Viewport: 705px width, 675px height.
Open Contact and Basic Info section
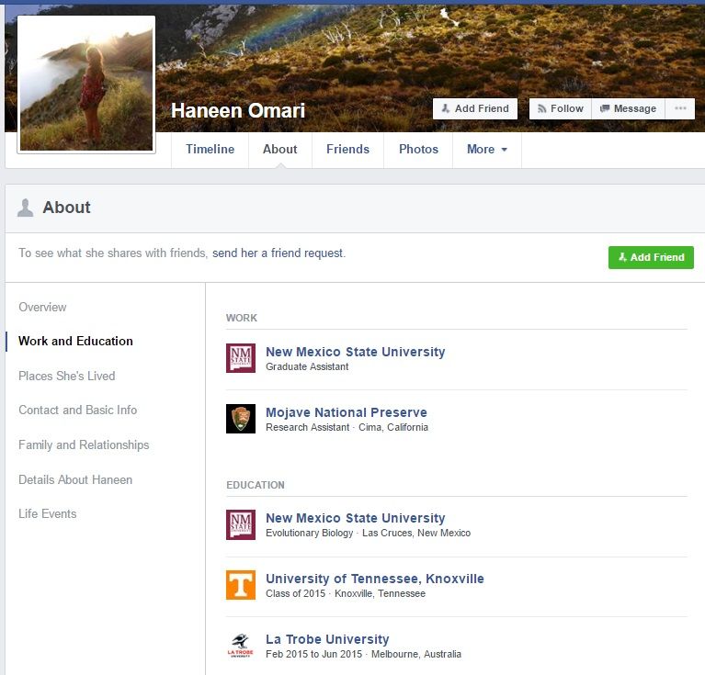coord(77,410)
